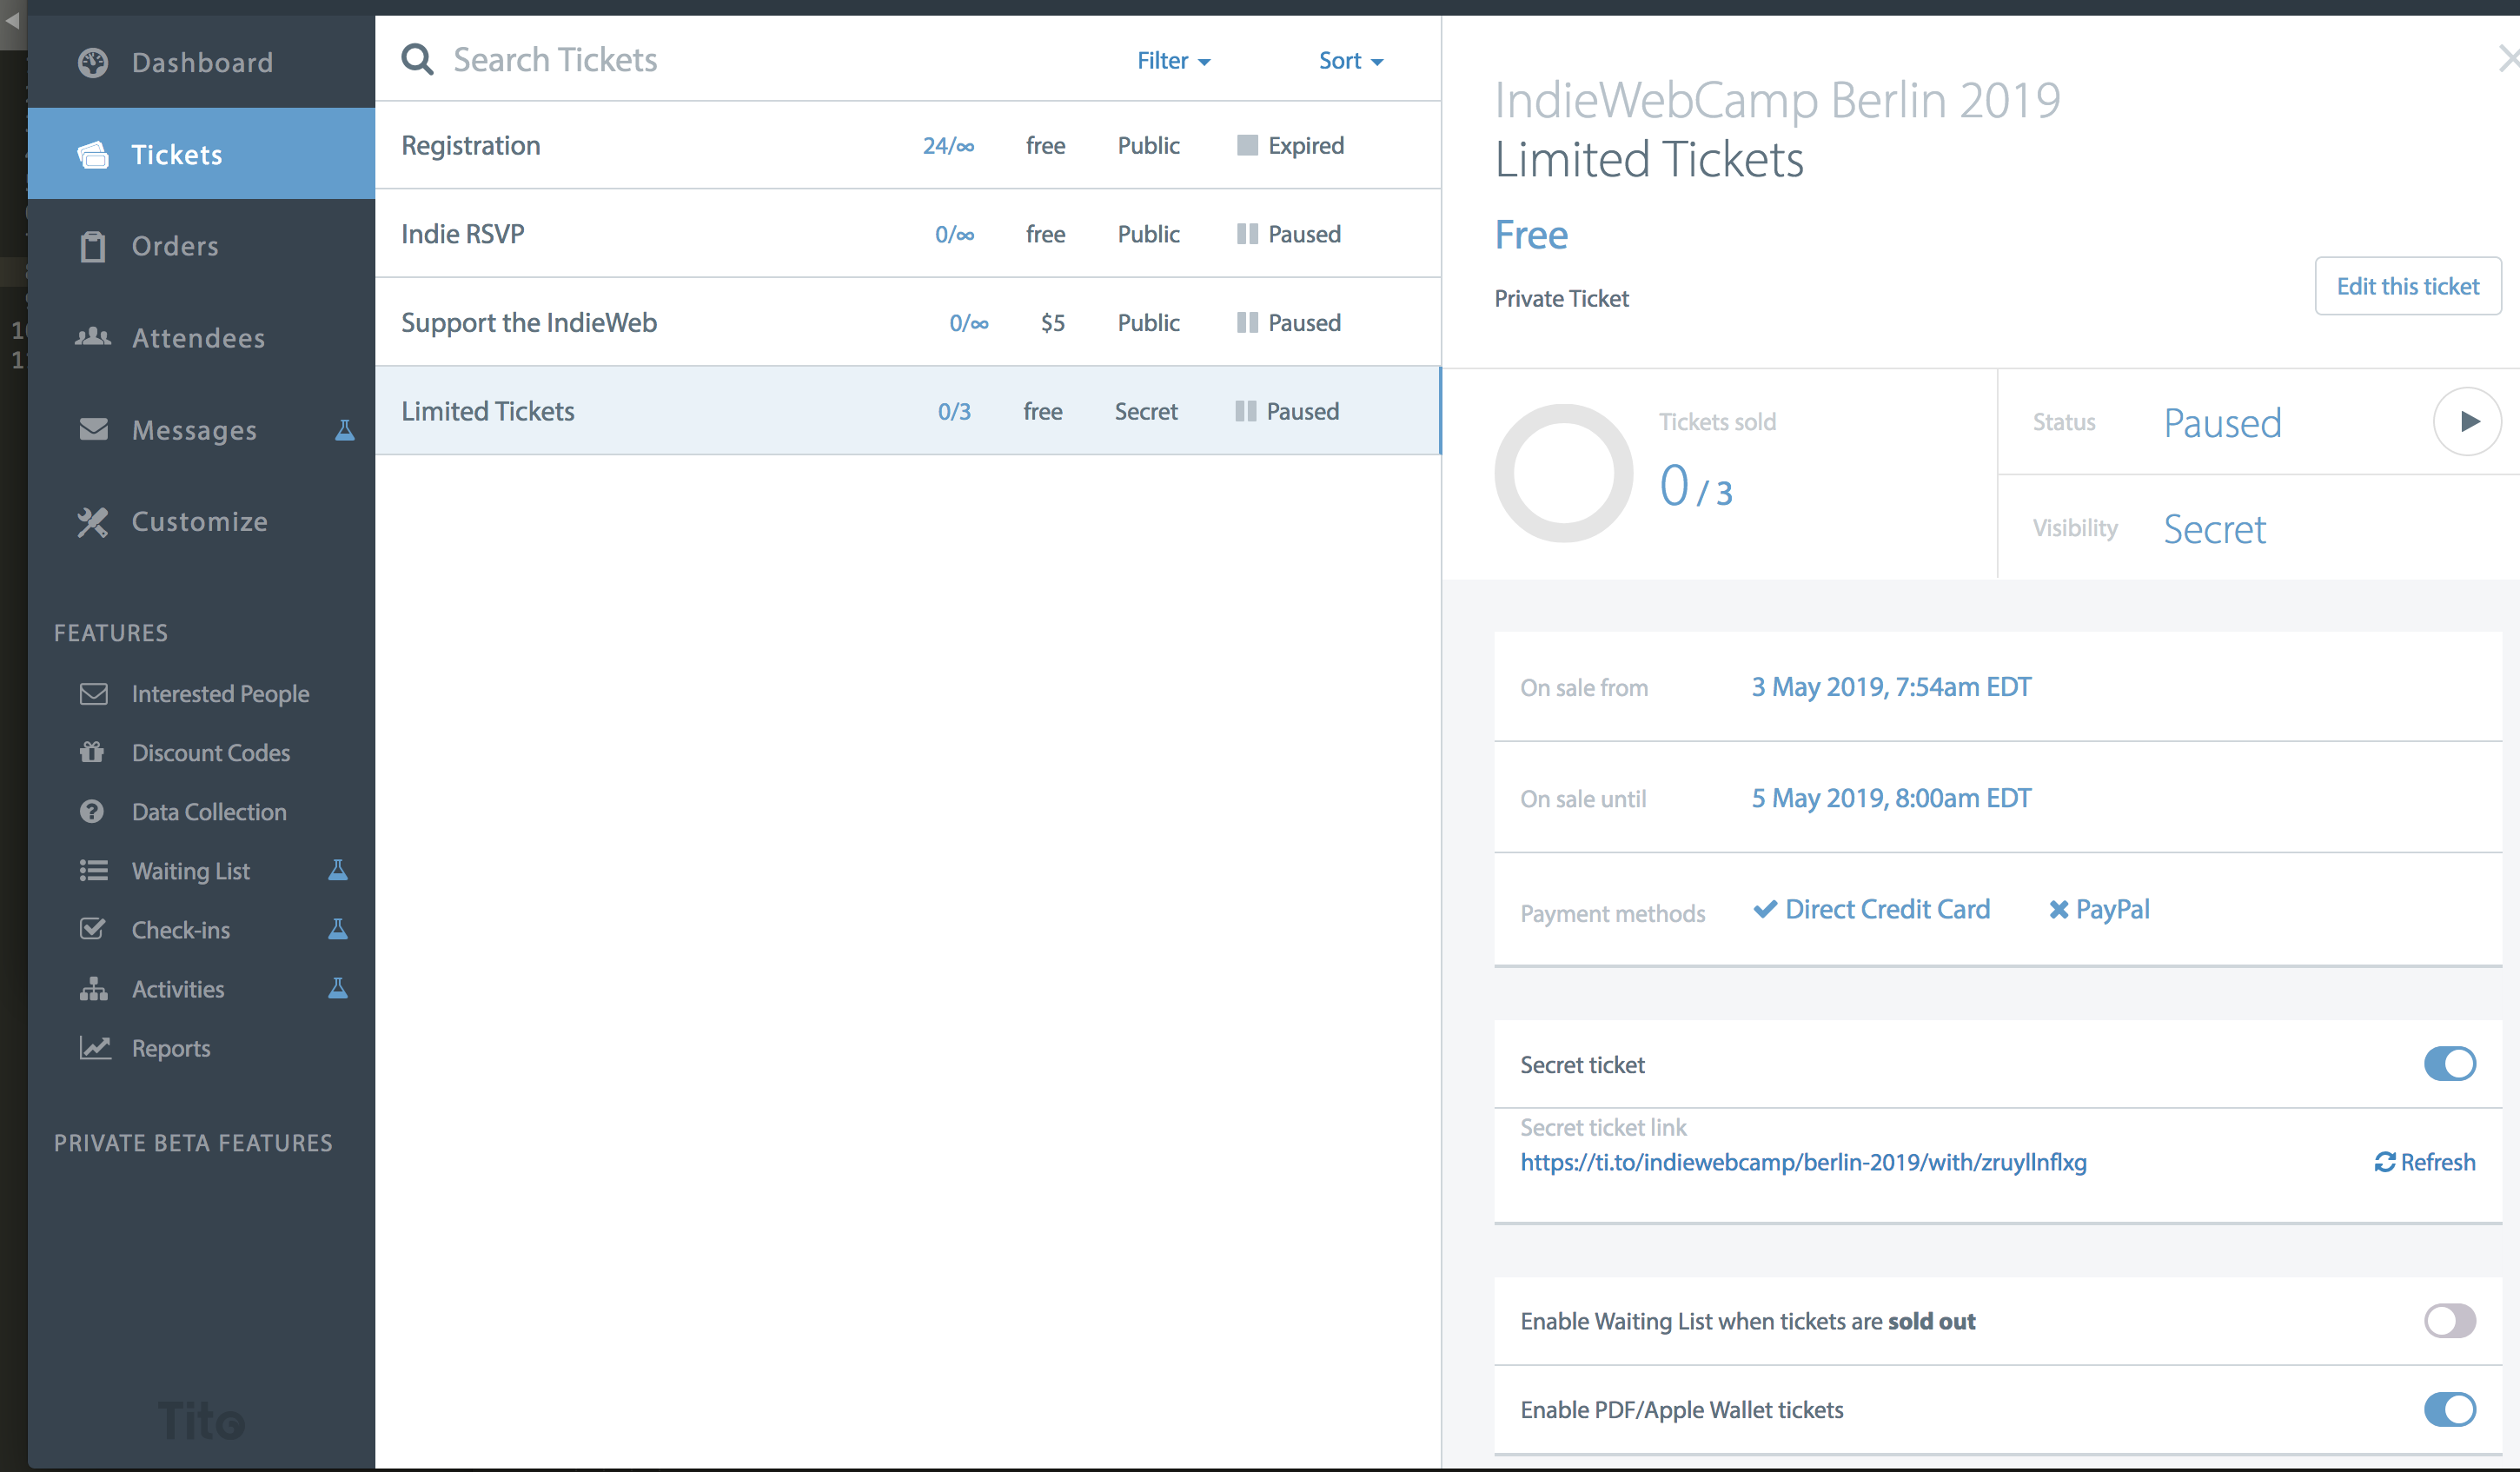The height and width of the screenshot is (1472, 2520).
Task: Open the Data Collection feature
Action: [x=209, y=811]
